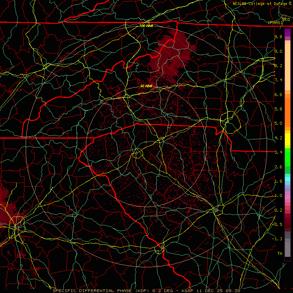Click the 100 NMI range ring label
This screenshot has height=293, width=293.
click(146, 26)
